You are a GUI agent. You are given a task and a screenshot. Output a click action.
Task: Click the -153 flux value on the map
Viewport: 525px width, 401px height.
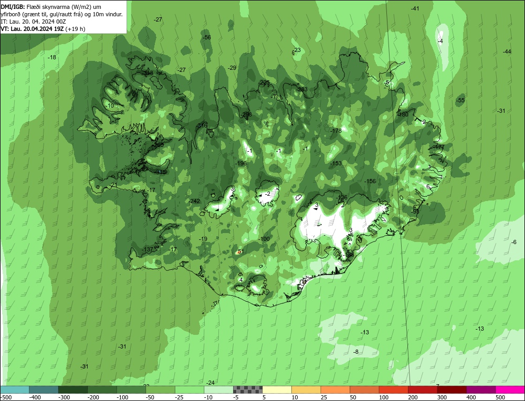tap(335, 163)
